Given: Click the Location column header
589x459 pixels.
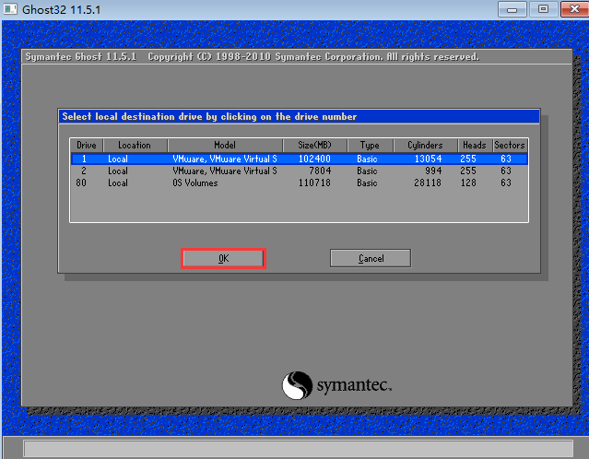Looking at the screenshot, I should tap(135, 146).
